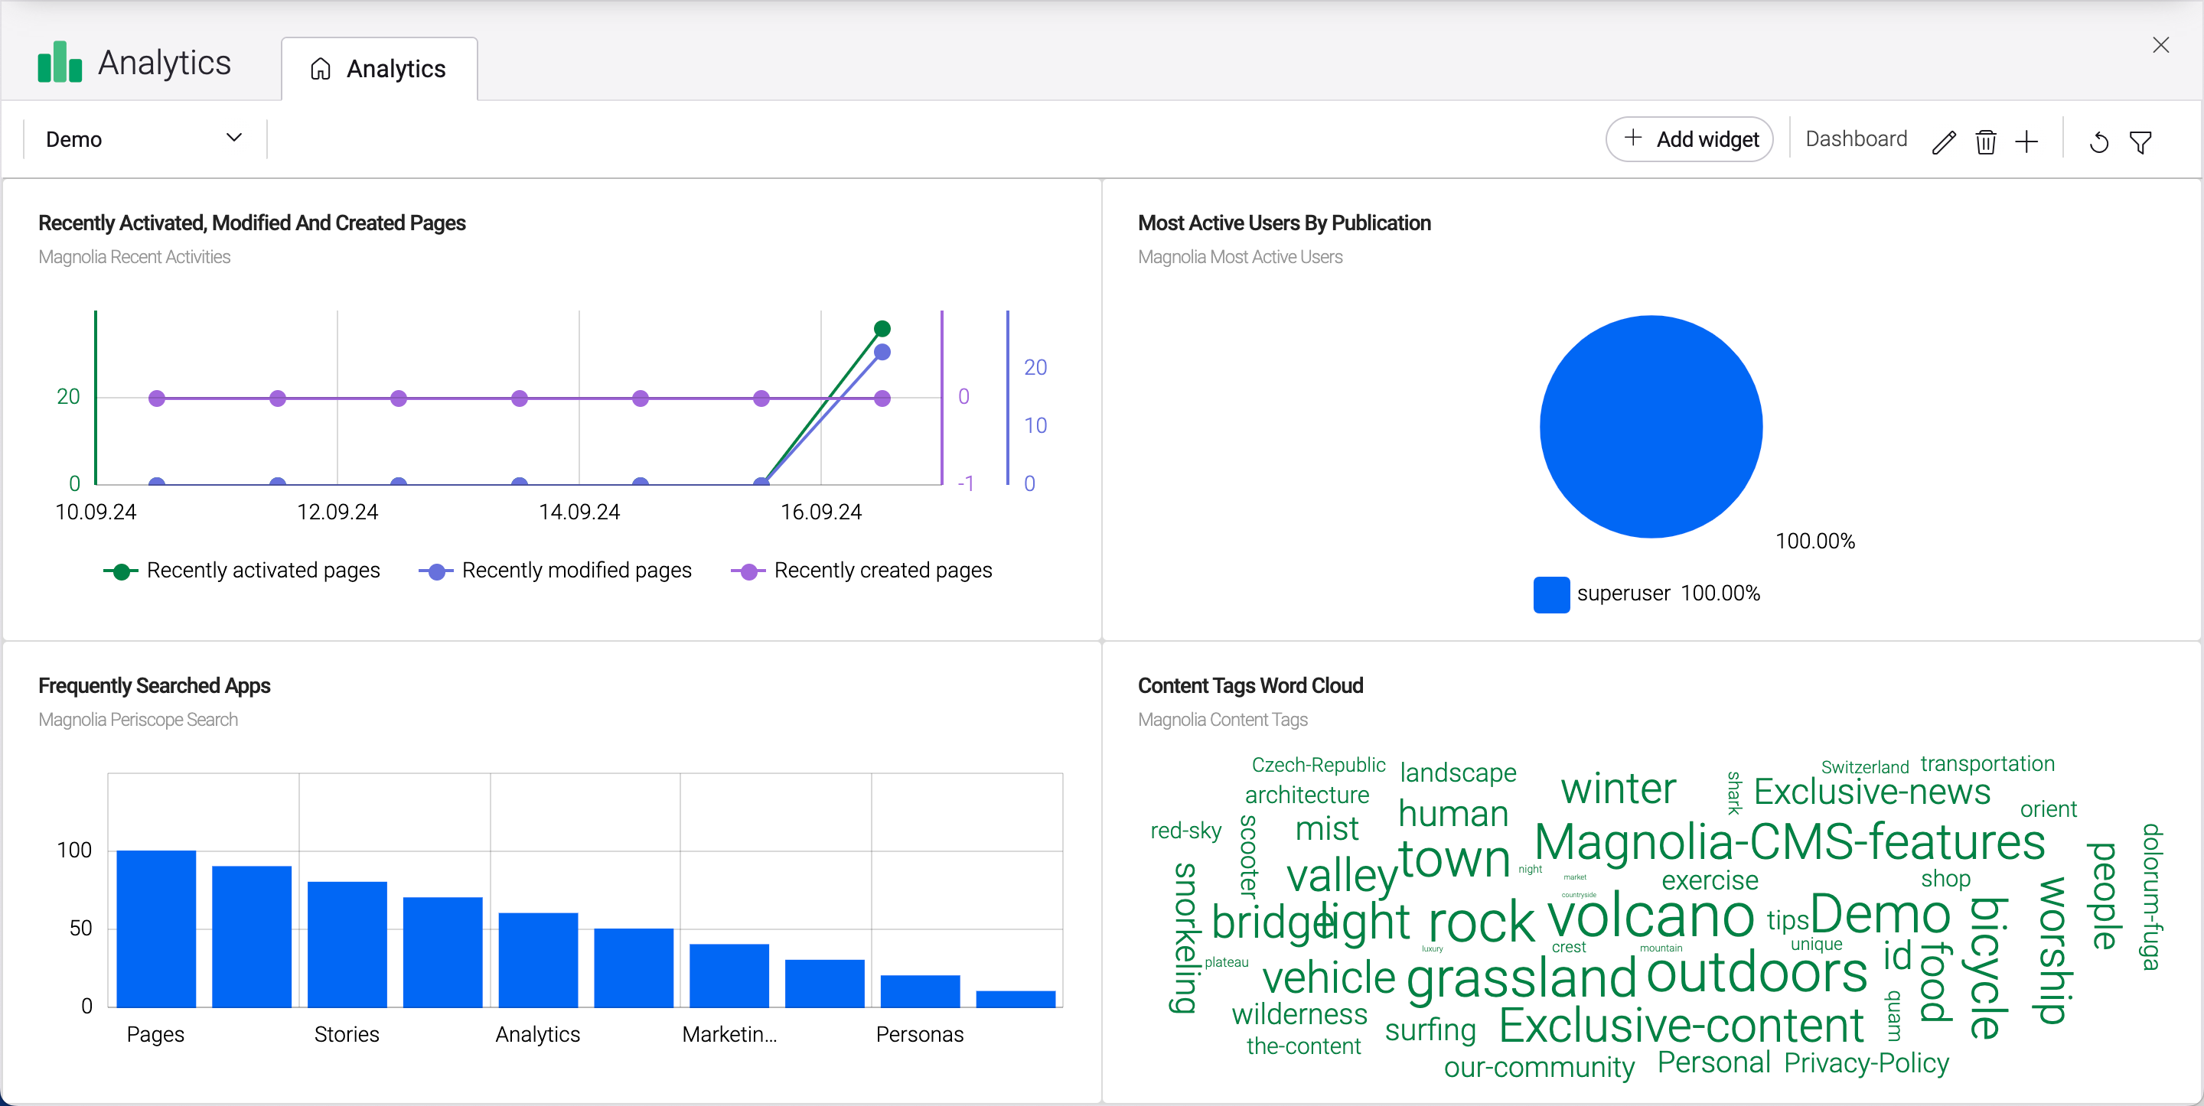Click the Add widget button
Viewport: 2204px width, 1106px height.
[1690, 138]
